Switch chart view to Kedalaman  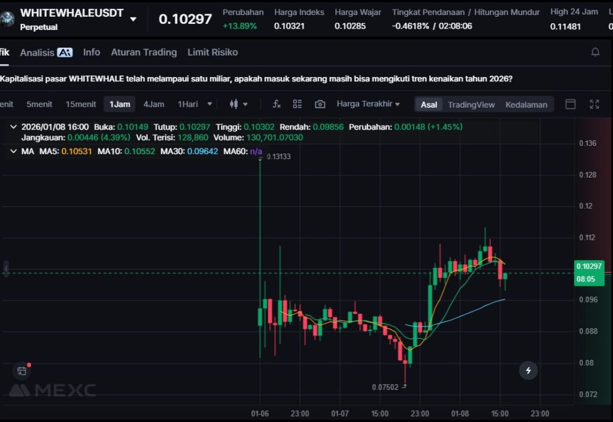[526, 105]
